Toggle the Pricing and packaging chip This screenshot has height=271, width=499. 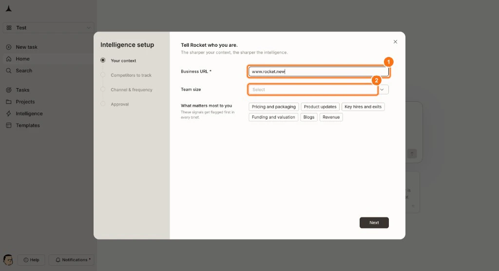coord(274,107)
